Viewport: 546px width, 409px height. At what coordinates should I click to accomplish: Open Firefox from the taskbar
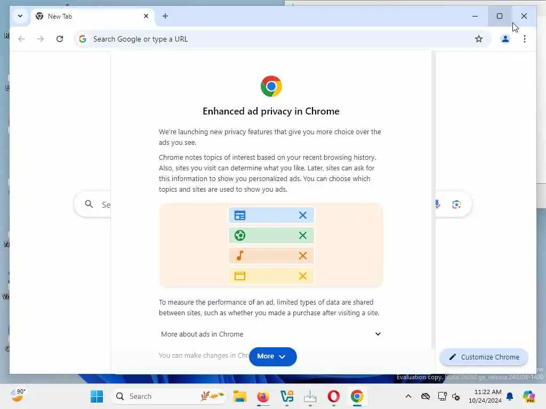click(x=263, y=396)
